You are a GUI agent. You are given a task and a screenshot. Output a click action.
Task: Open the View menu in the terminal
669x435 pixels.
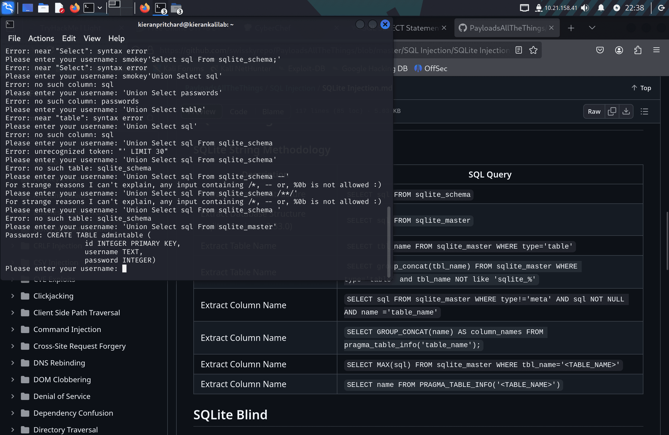pyautogui.click(x=92, y=38)
